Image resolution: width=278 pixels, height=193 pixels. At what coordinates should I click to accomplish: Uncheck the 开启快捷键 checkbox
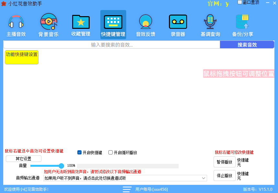[79, 153]
